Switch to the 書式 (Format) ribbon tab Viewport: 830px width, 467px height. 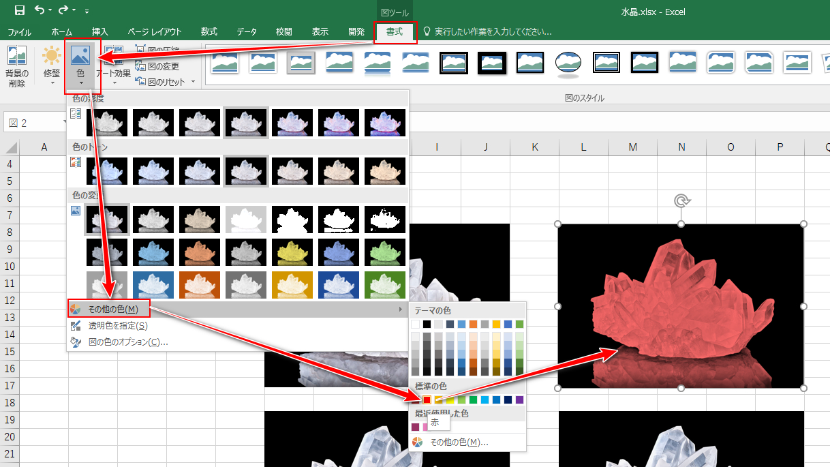[x=395, y=31]
